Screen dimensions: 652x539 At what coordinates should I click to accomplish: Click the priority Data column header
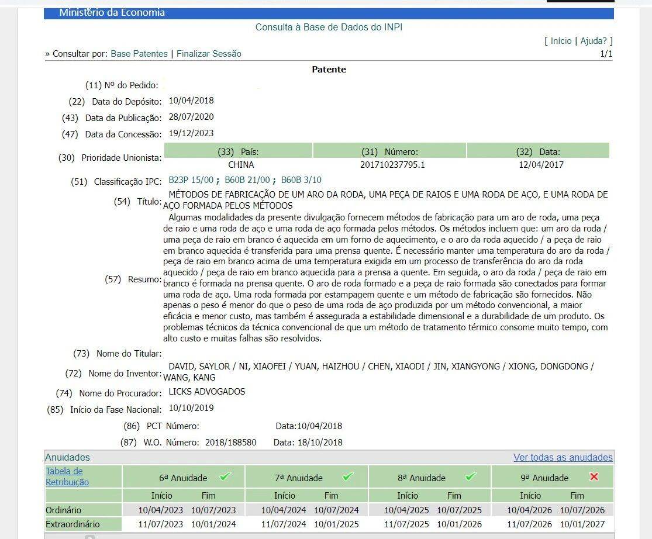pyautogui.click(x=537, y=151)
